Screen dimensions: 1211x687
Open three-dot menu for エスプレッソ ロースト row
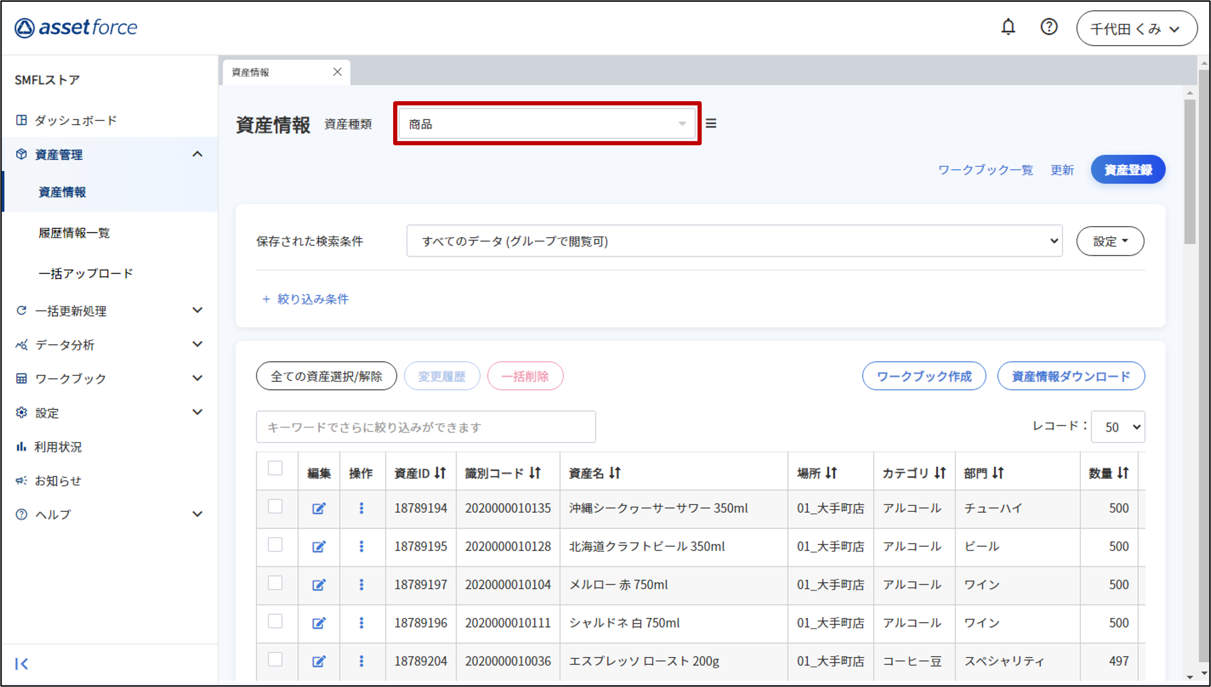362,661
